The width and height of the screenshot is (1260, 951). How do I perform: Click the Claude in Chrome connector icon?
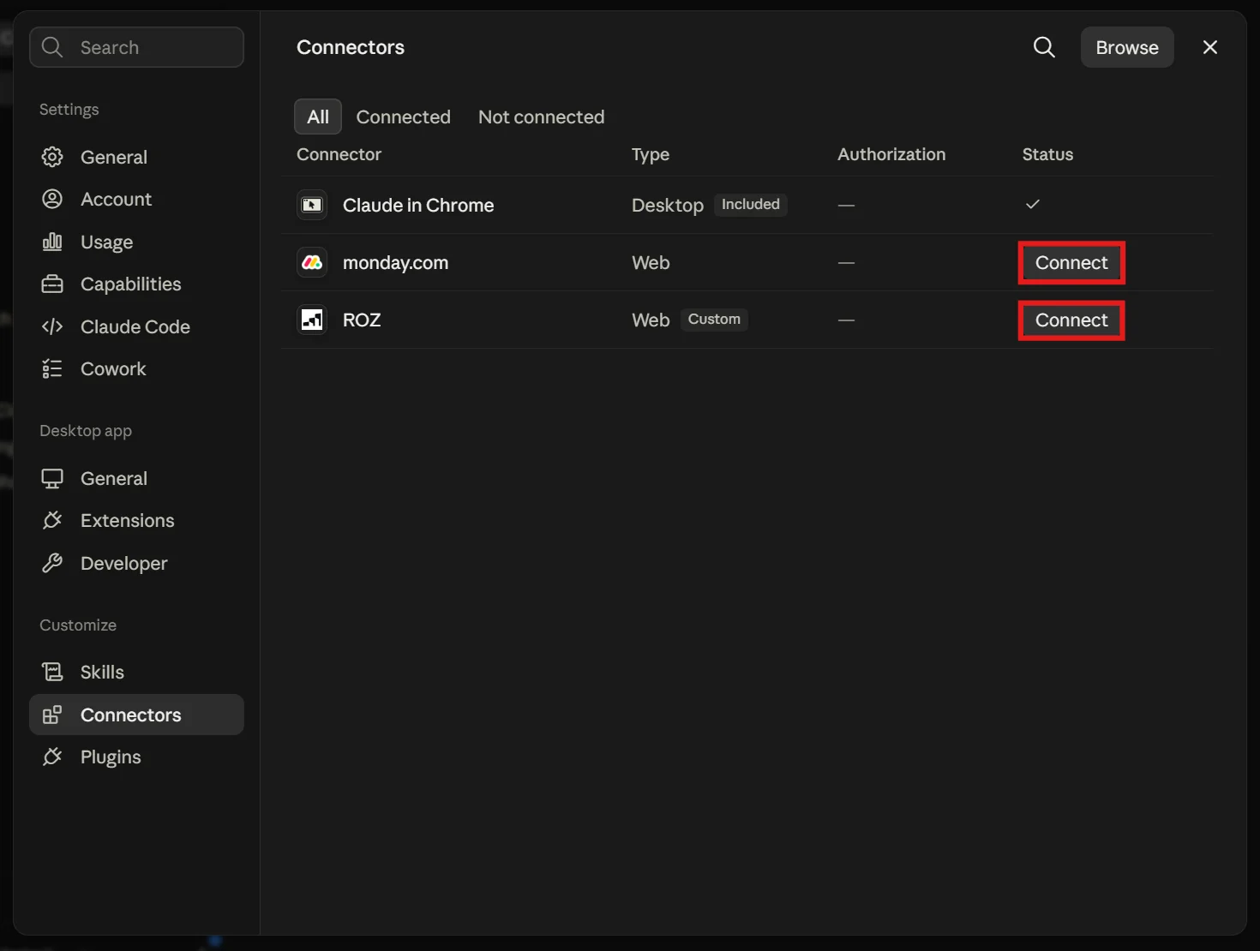point(312,205)
